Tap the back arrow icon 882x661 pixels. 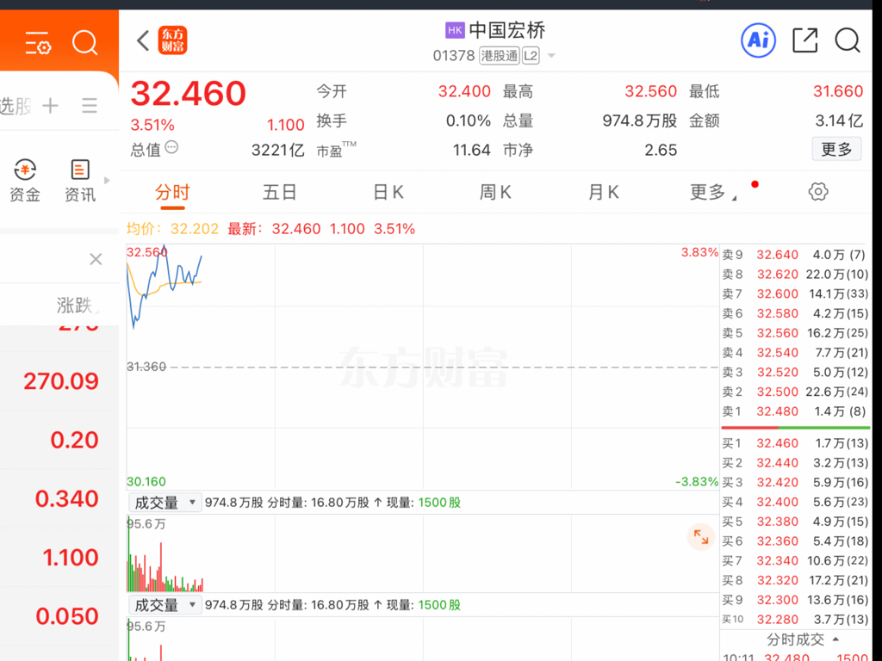(143, 40)
